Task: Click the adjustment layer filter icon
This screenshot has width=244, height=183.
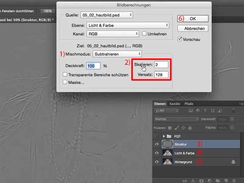Action: tap(198, 110)
